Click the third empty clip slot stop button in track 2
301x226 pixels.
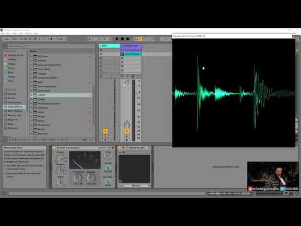point(122,66)
